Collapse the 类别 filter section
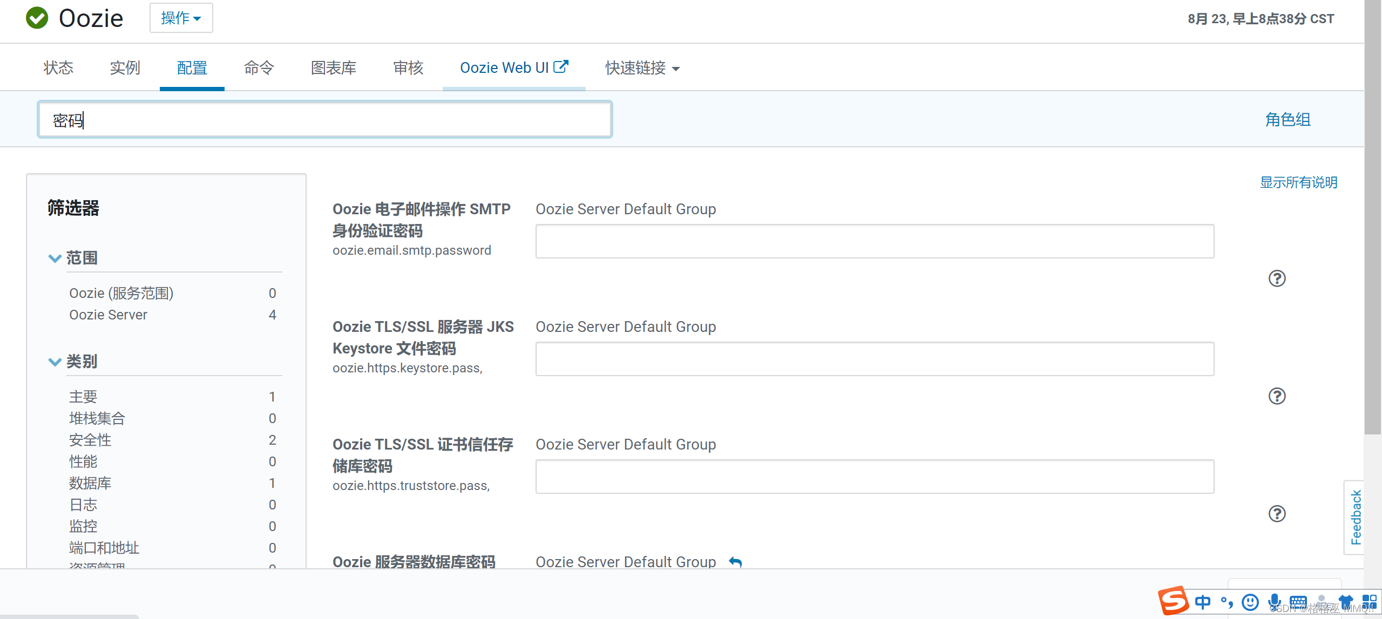The image size is (1382, 619). 55,362
